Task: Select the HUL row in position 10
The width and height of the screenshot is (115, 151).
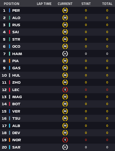Action: [57, 75]
